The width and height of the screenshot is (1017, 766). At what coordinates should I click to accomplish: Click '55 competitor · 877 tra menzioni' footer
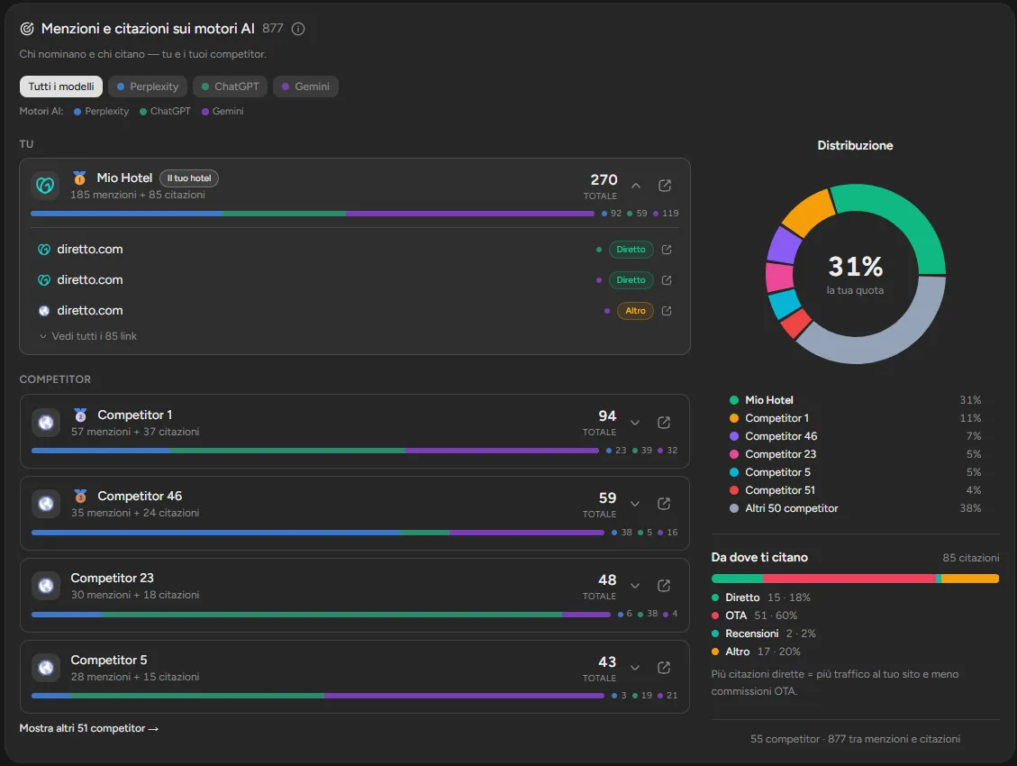pos(856,739)
